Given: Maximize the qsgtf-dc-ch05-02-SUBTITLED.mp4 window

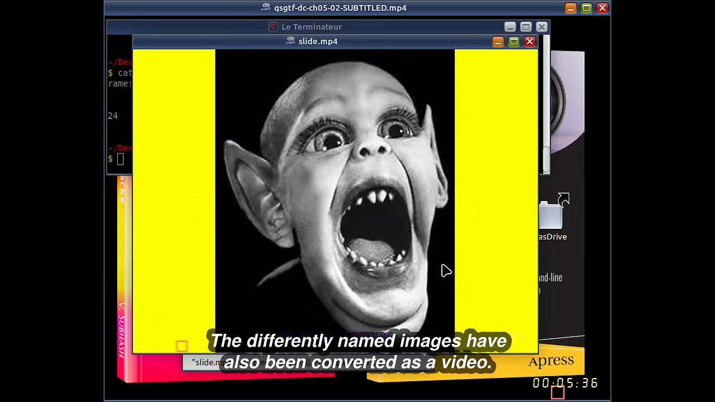Looking at the screenshot, I should tap(587, 8).
